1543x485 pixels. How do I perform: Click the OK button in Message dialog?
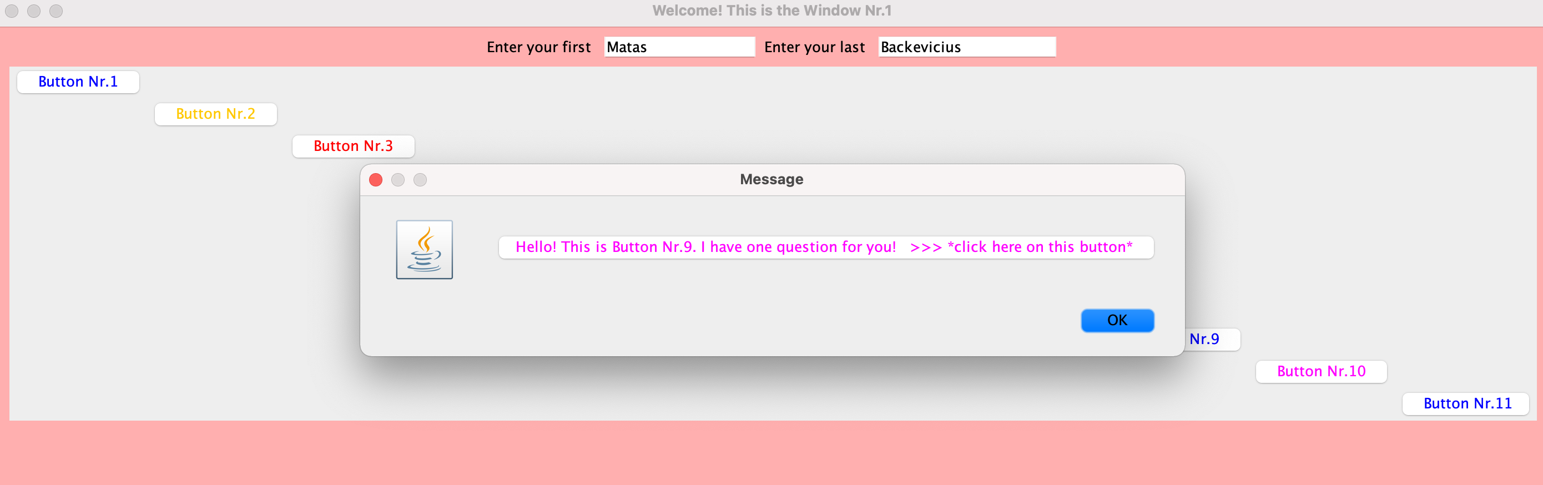pyautogui.click(x=1117, y=320)
